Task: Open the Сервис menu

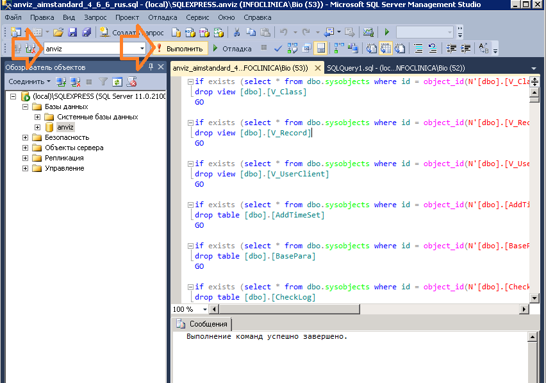Action: click(x=197, y=17)
